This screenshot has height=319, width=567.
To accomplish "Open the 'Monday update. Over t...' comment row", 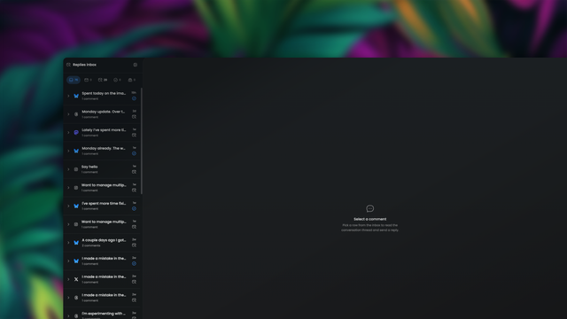I will point(103,114).
